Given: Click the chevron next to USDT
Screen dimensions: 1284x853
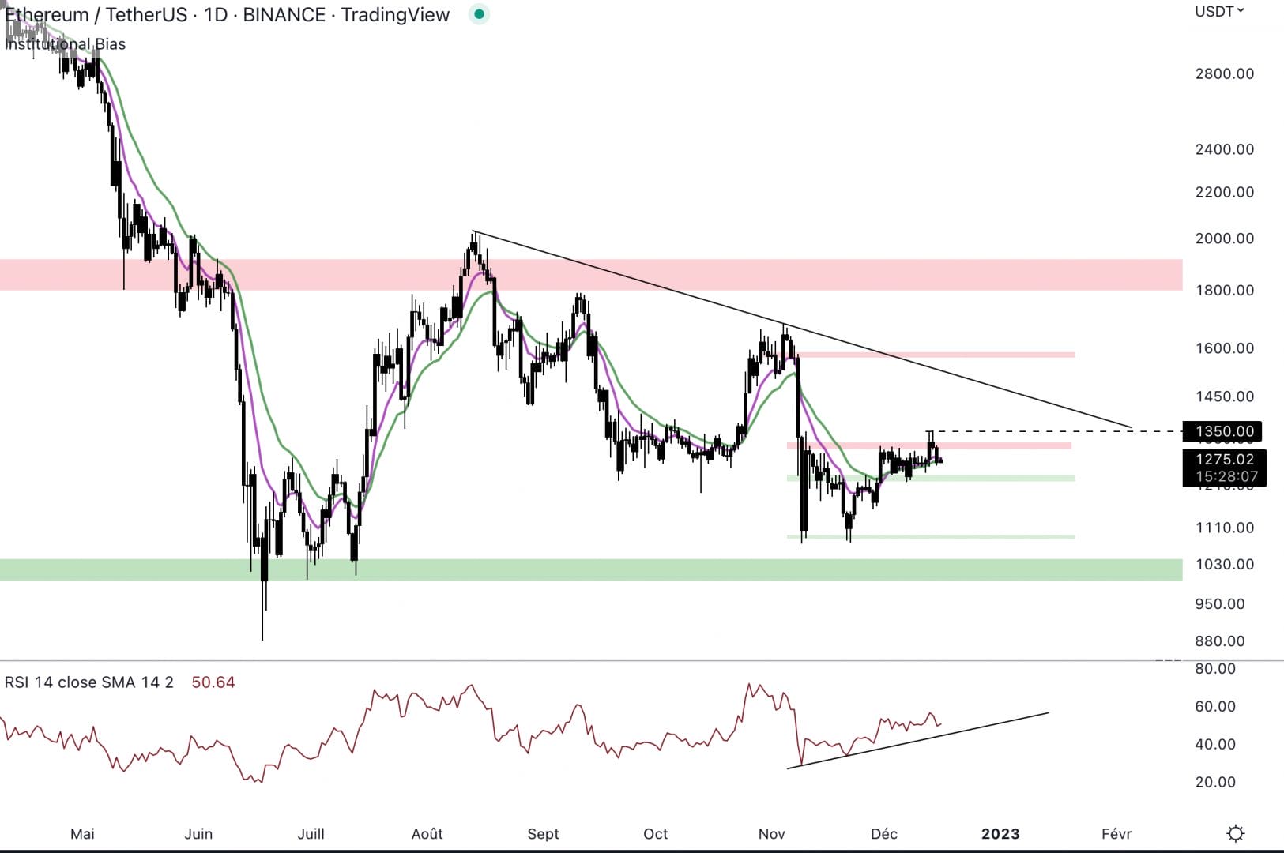Looking at the screenshot, I should pyautogui.click(x=1243, y=11).
